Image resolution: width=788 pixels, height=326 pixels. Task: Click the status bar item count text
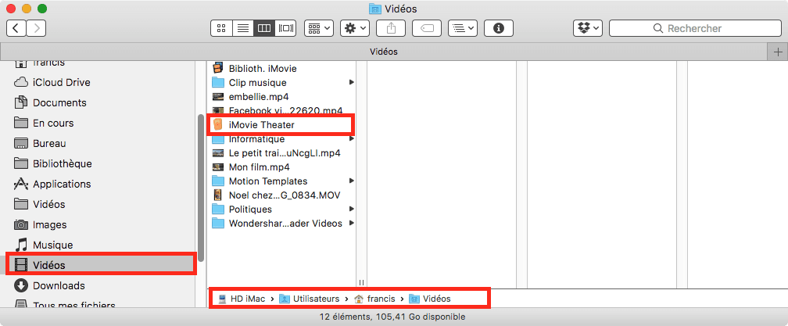(x=392, y=317)
